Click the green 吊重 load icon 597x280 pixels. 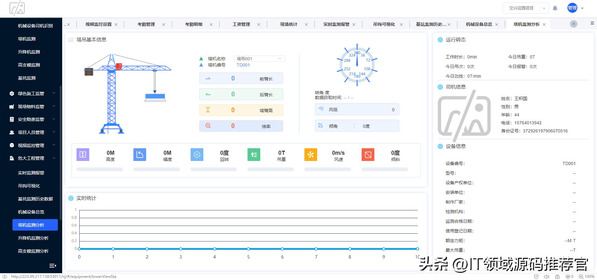pyautogui.click(x=254, y=154)
